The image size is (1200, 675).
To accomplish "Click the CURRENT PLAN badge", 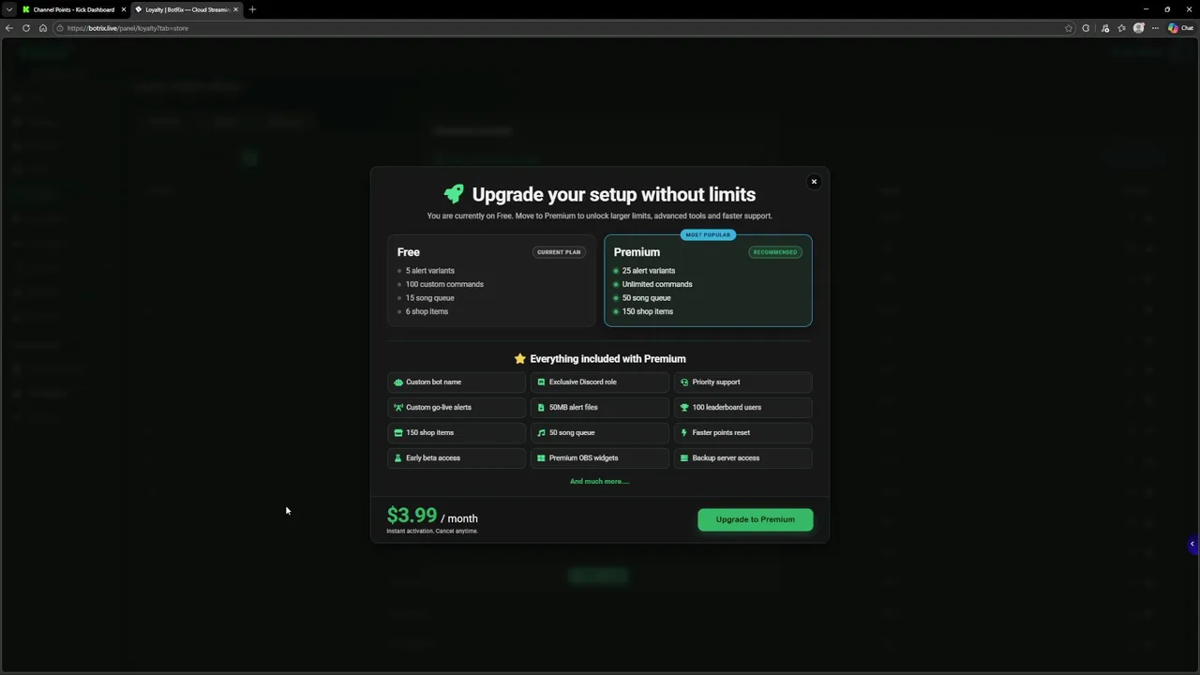I will [559, 252].
